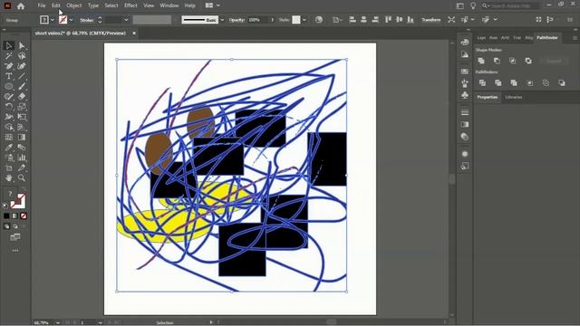
Task: Click Intersect shape mode
Action: coord(513,61)
